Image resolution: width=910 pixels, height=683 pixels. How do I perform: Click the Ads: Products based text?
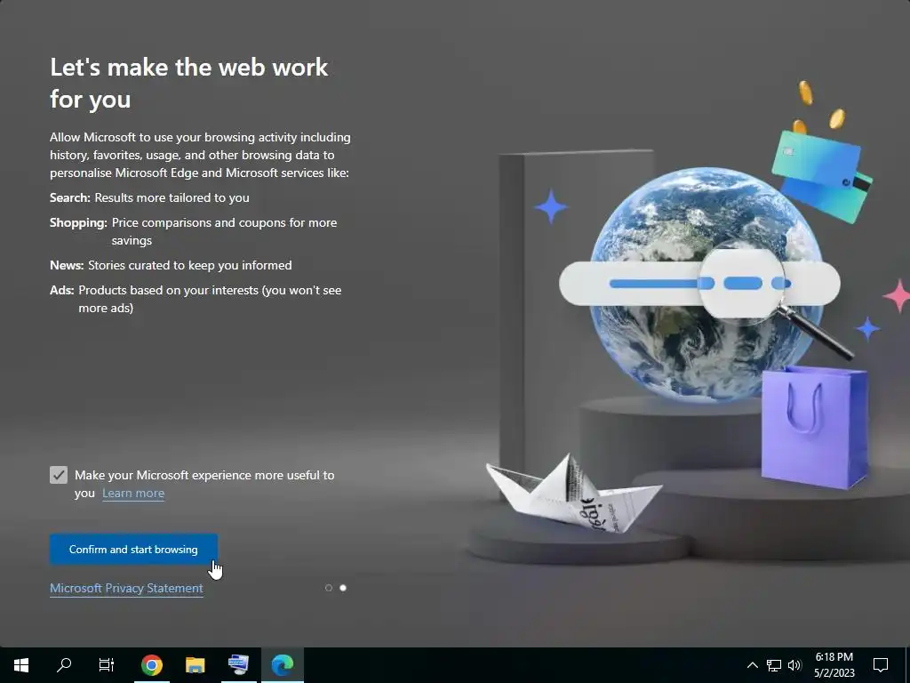point(196,299)
